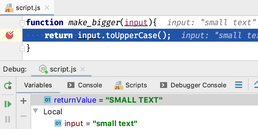258x129 pixels.
Task: Select the returnValue variable row
Action: point(145,100)
